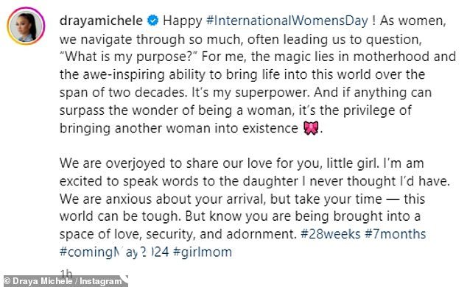
Task: Open the #comingMay2024 hashtag
Action: click(x=114, y=252)
